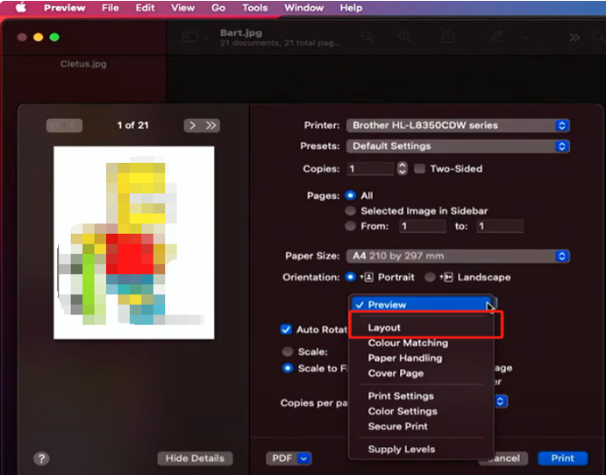Open the Presets dropdown Default Settings
The width and height of the screenshot is (606, 475).
point(458,146)
